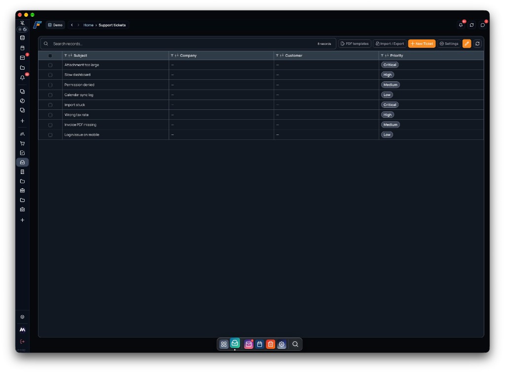Open the filter on the Customer column

coord(277,55)
